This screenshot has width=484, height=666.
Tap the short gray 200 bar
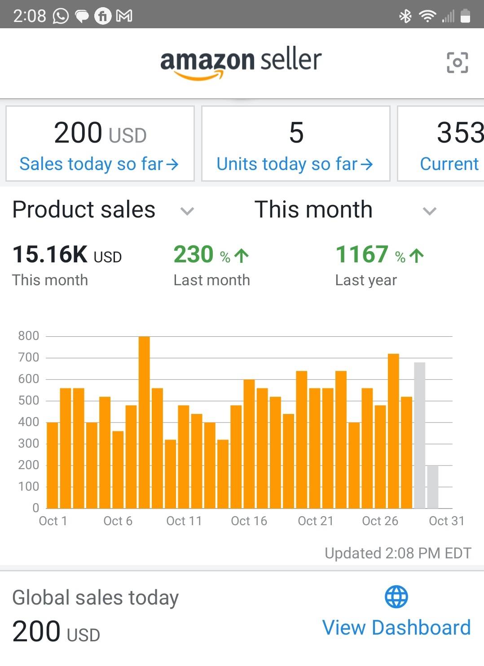pos(433,487)
